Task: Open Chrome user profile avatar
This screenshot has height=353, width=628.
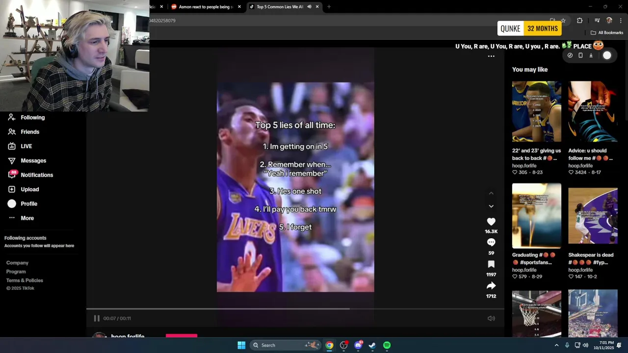Action: click(x=609, y=21)
